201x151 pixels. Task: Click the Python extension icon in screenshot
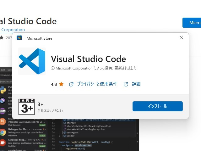tap(3, 90)
